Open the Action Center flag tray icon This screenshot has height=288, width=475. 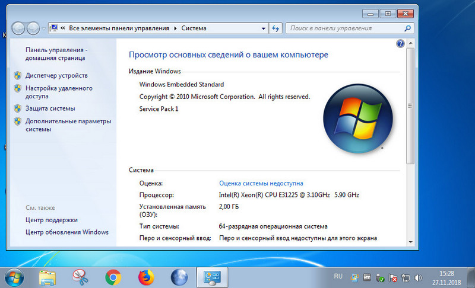[393, 278]
